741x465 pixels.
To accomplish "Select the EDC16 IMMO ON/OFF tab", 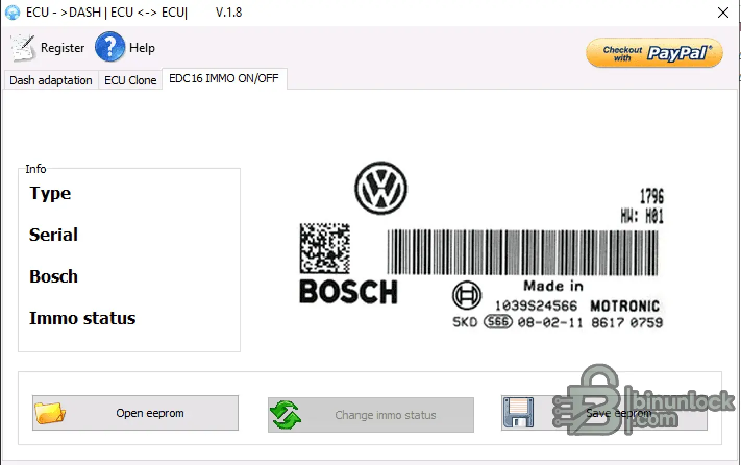I will pos(224,79).
